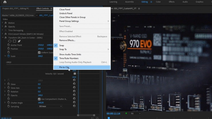Toggle Time Ruler Numbers option
The image size is (212, 119).
click(x=82, y=58)
